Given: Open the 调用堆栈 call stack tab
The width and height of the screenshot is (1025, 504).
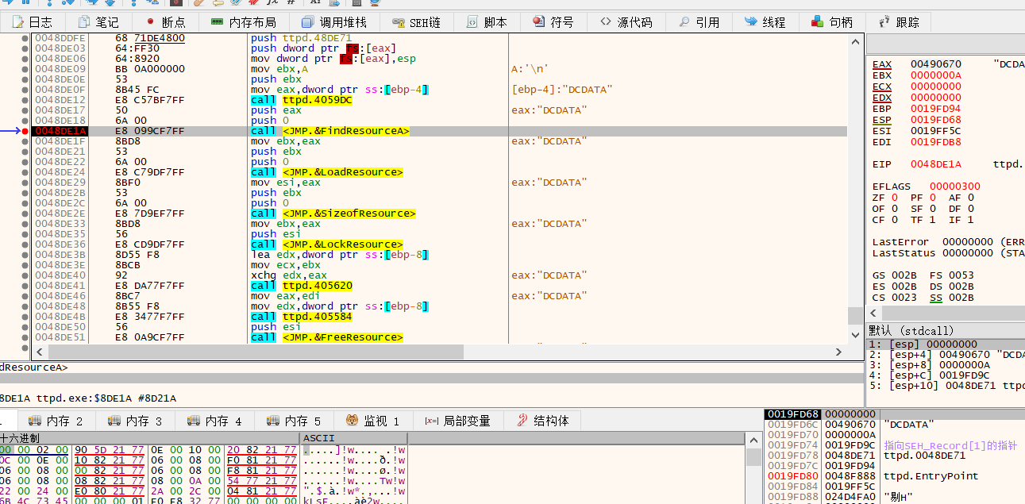Looking at the screenshot, I should click(x=334, y=22).
